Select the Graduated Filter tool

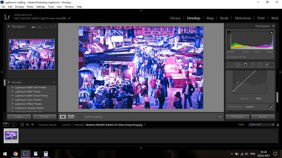[253, 65]
